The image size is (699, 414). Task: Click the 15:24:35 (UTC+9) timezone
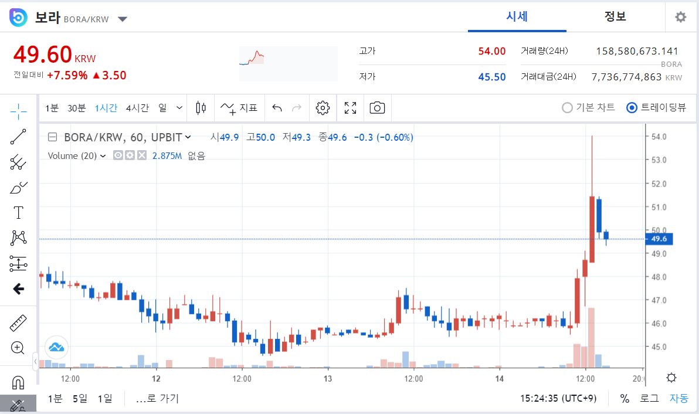point(559,398)
